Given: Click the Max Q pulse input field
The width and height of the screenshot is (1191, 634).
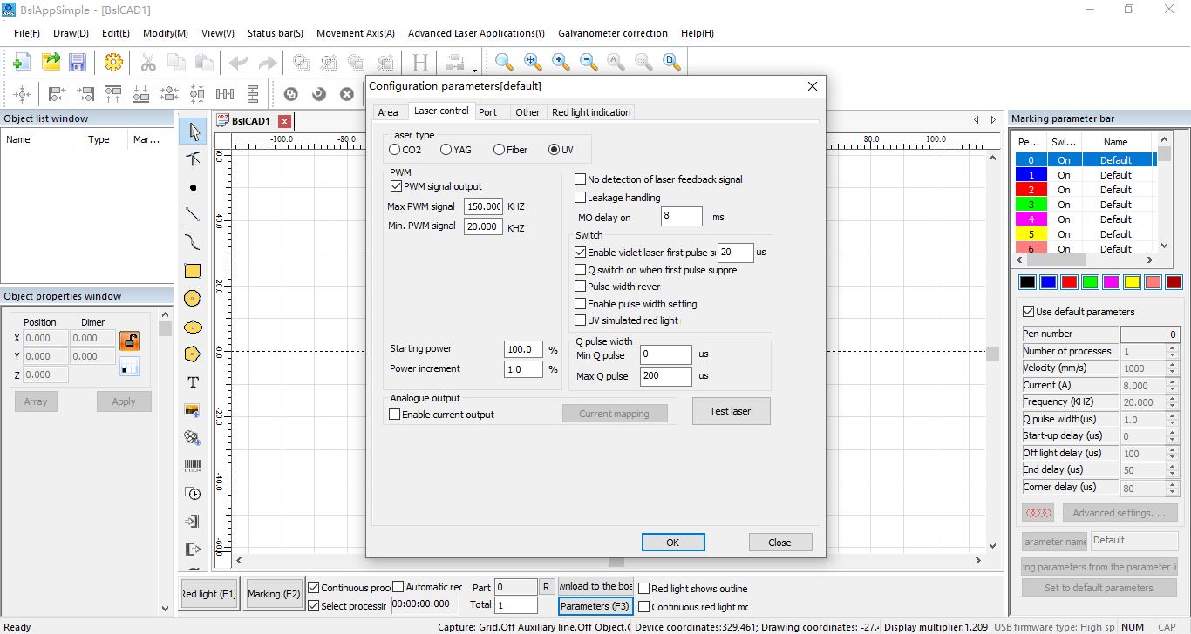Looking at the screenshot, I should pyautogui.click(x=665, y=376).
